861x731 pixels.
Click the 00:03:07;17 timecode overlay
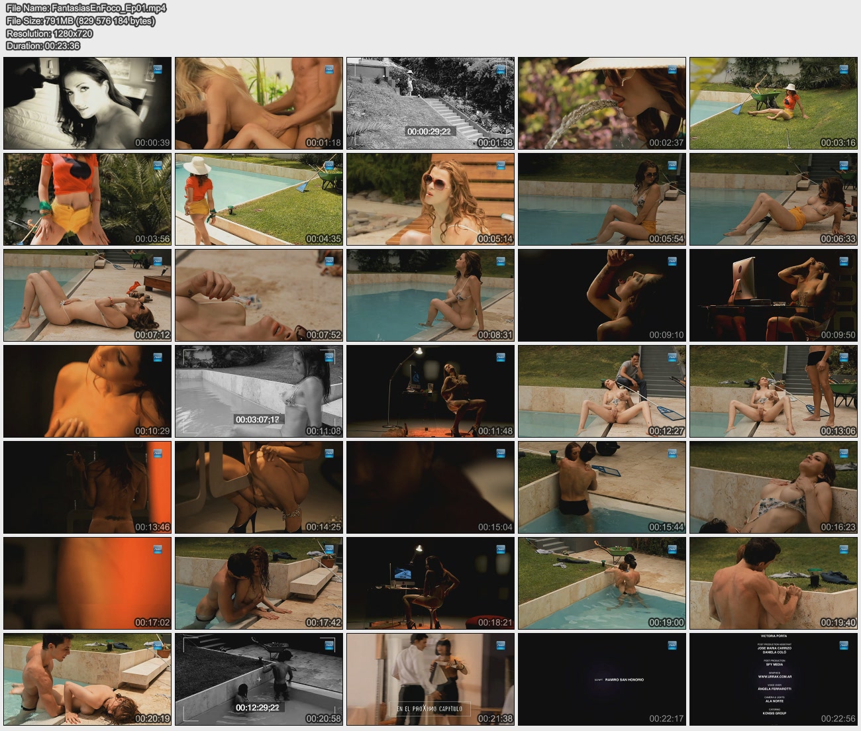258,419
